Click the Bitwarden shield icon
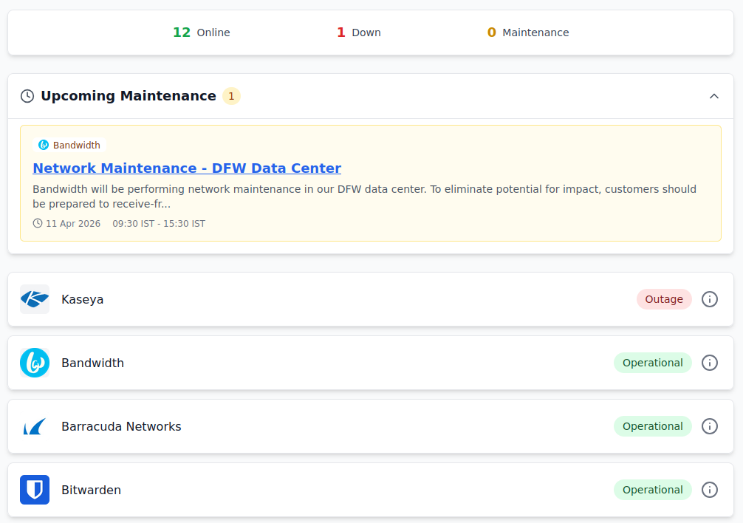 click(35, 490)
